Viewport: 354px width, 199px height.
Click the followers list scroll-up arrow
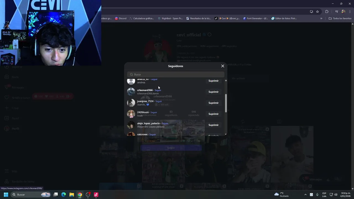point(226,80)
